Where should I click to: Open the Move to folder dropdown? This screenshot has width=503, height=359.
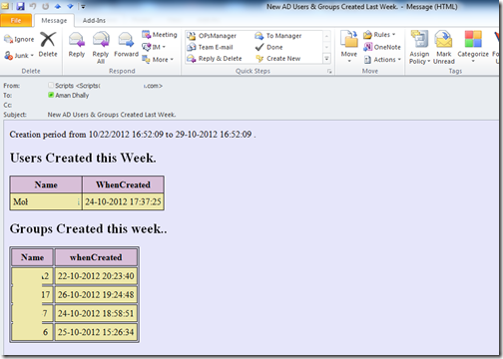(349, 47)
